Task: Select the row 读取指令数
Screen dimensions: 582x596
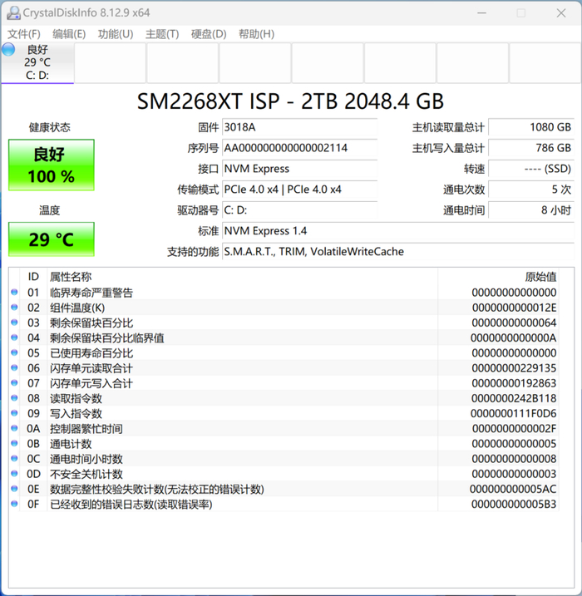Action: click(x=284, y=398)
